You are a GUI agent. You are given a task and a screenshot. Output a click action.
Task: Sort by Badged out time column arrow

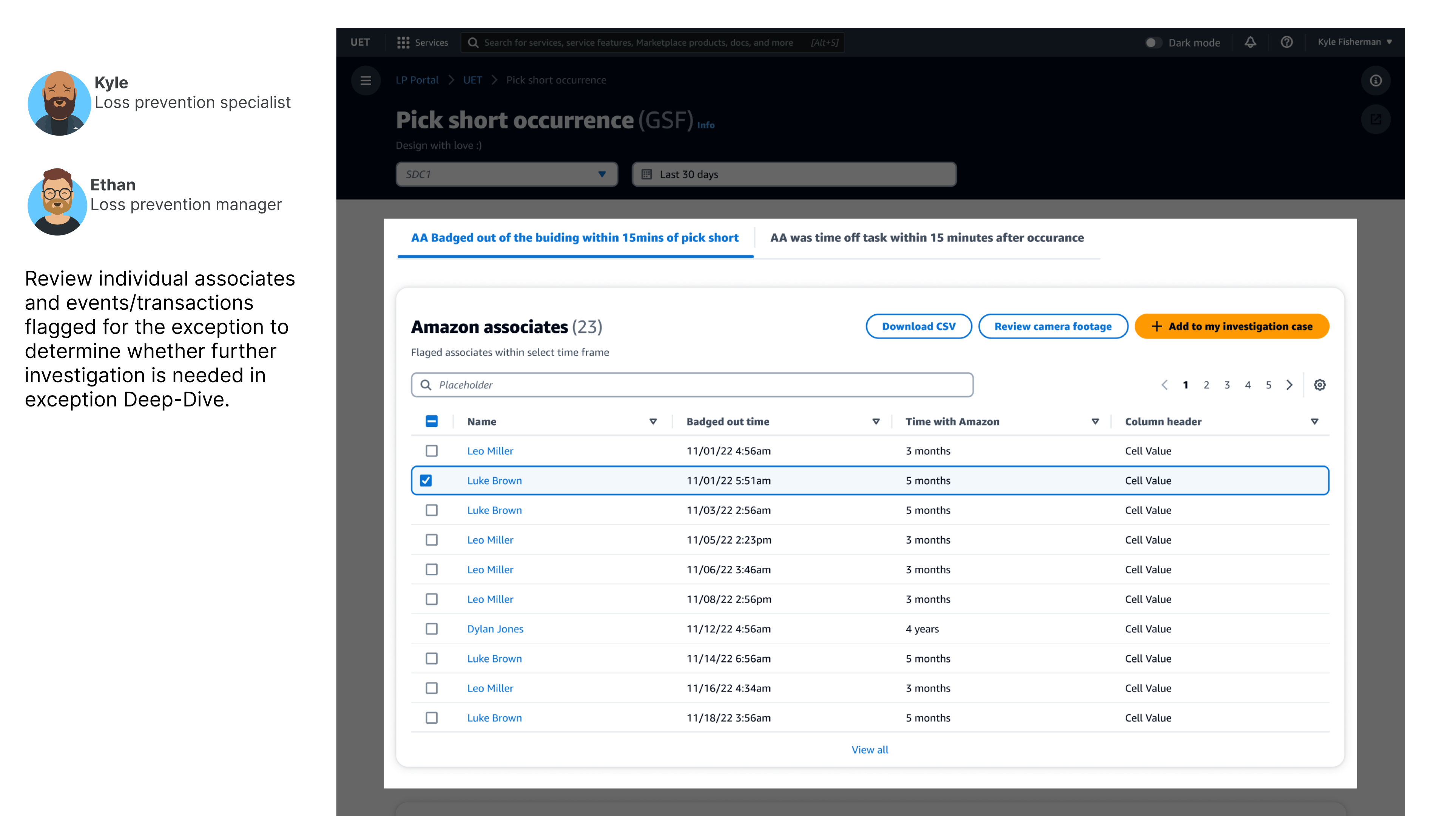point(876,421)
